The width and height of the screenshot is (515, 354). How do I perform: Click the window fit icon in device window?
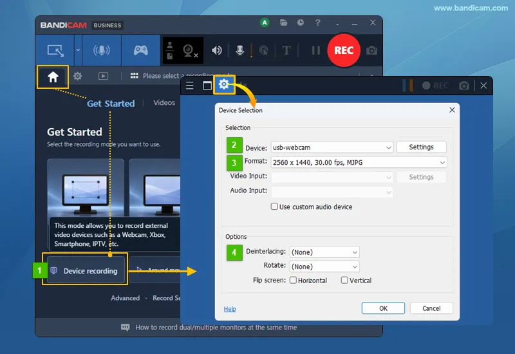[207, 86]
